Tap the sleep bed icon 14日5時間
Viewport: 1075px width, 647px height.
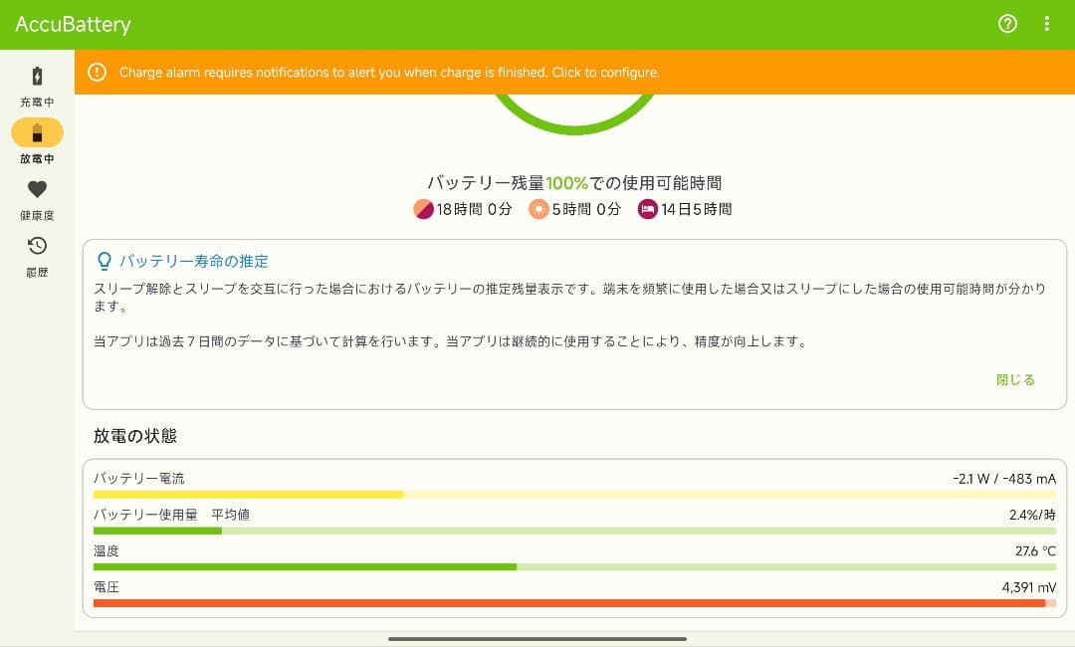coord(648,209)
